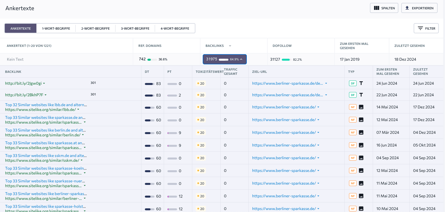The image size is (445, 212).
Task: Click the NF badge in sparkasse.de row
Action: 353,120
